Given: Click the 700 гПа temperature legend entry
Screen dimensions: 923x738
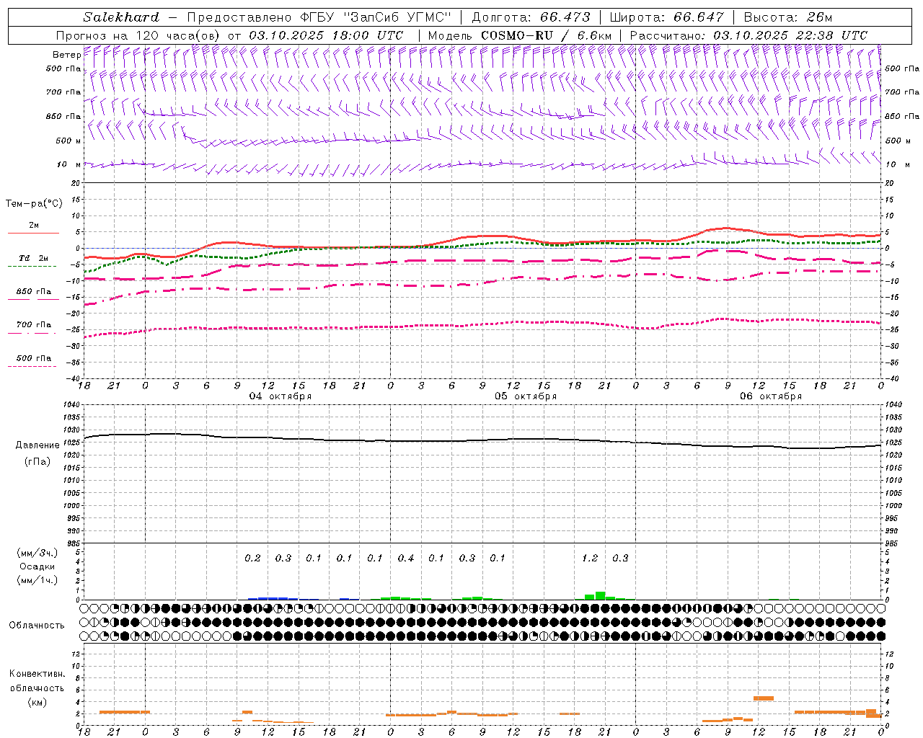Looking at the screenshot, I should click(34, 325).
